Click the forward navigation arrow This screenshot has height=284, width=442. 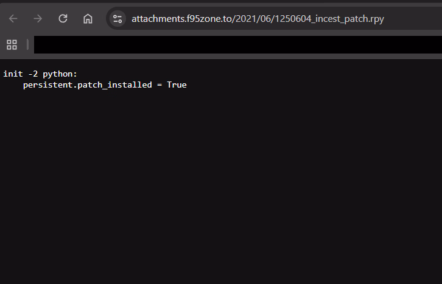pos(38,18)
